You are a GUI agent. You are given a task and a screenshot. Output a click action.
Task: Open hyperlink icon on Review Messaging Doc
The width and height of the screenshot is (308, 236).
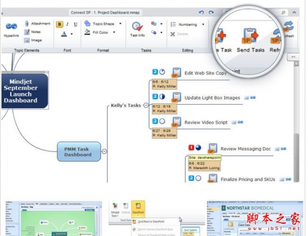point(283,149)
